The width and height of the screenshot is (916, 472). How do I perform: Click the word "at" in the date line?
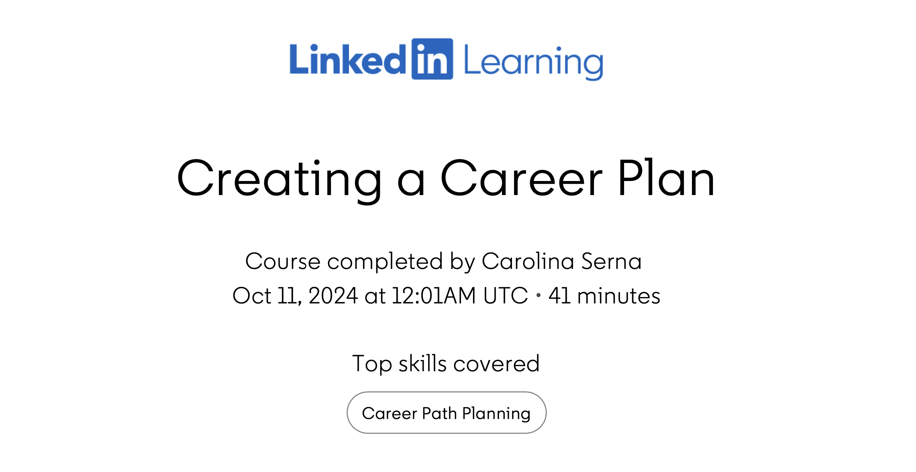pyautogui.click(x=375, y=296)
